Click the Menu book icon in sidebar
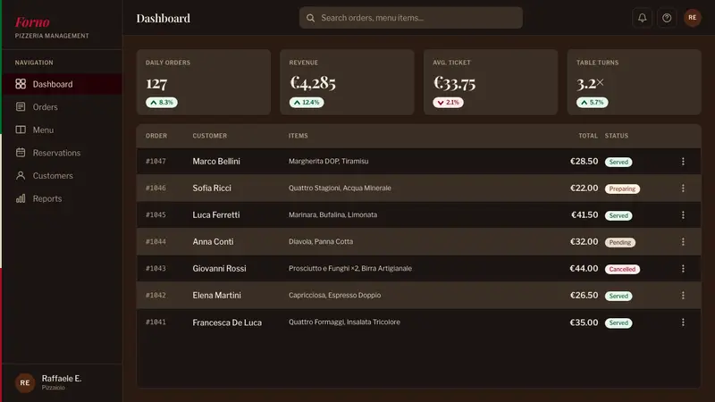715x402 pixels. (21, 130)
